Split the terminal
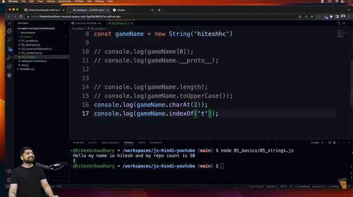Viewport: 353px width, 197px height. [x=330, y=143]
